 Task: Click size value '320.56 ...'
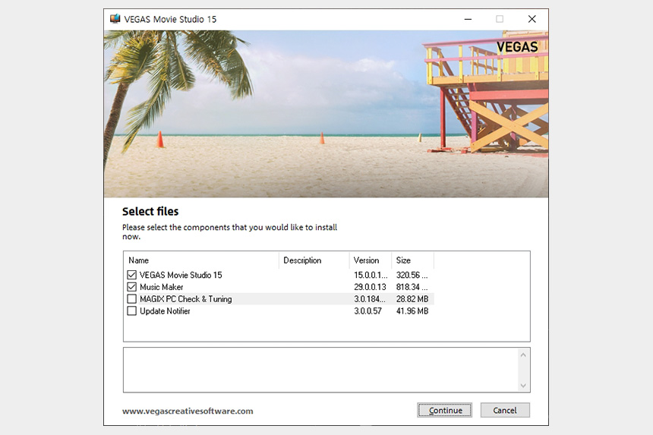(412, 275)
